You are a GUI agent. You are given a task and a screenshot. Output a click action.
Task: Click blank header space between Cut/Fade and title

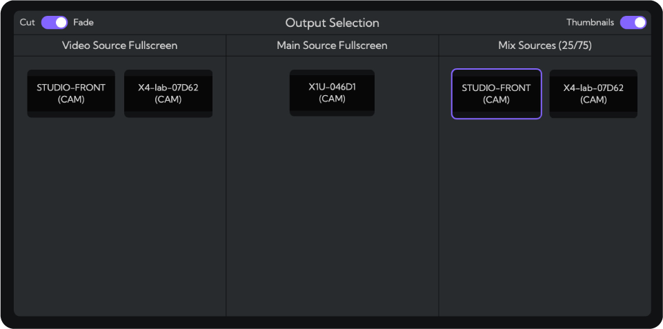click(x=186, y=23)
